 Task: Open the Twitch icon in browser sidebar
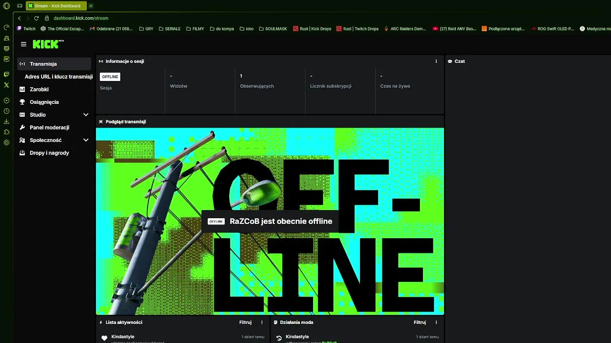click(6, 74)
